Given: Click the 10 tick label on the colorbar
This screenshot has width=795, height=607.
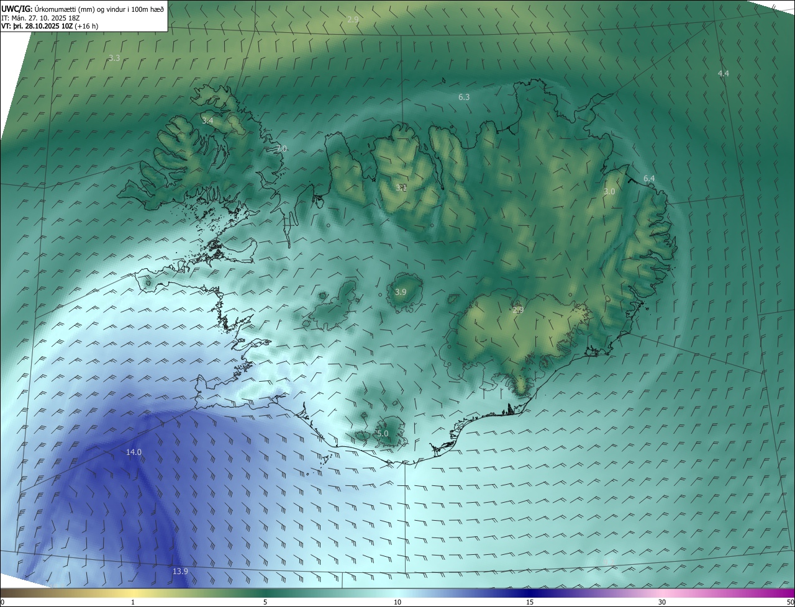Looking at the screenshot, I should click(397, 602).
